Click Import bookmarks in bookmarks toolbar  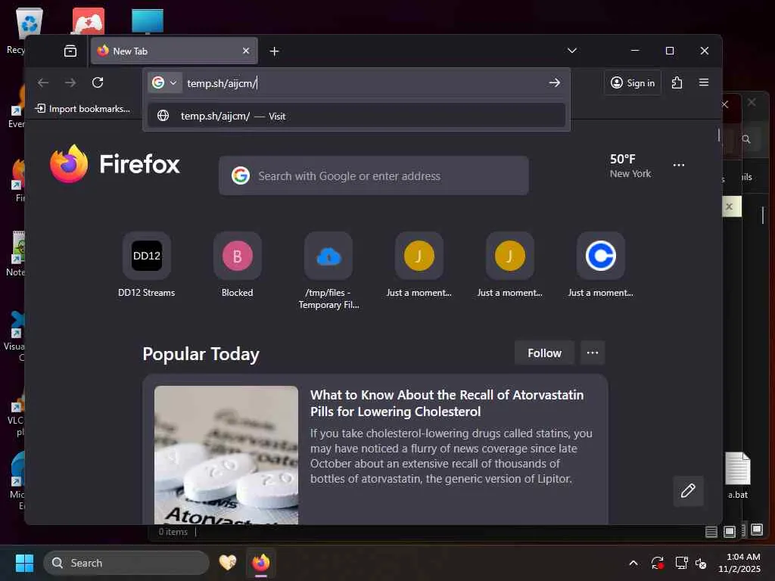82,109
